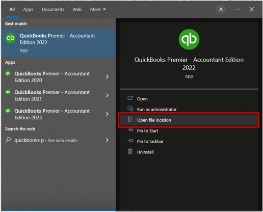Select QuickBooks Premier Accountant Edition 2021
Image resolution: width=263 pixels, height=212 pixels.
point(52,96)
